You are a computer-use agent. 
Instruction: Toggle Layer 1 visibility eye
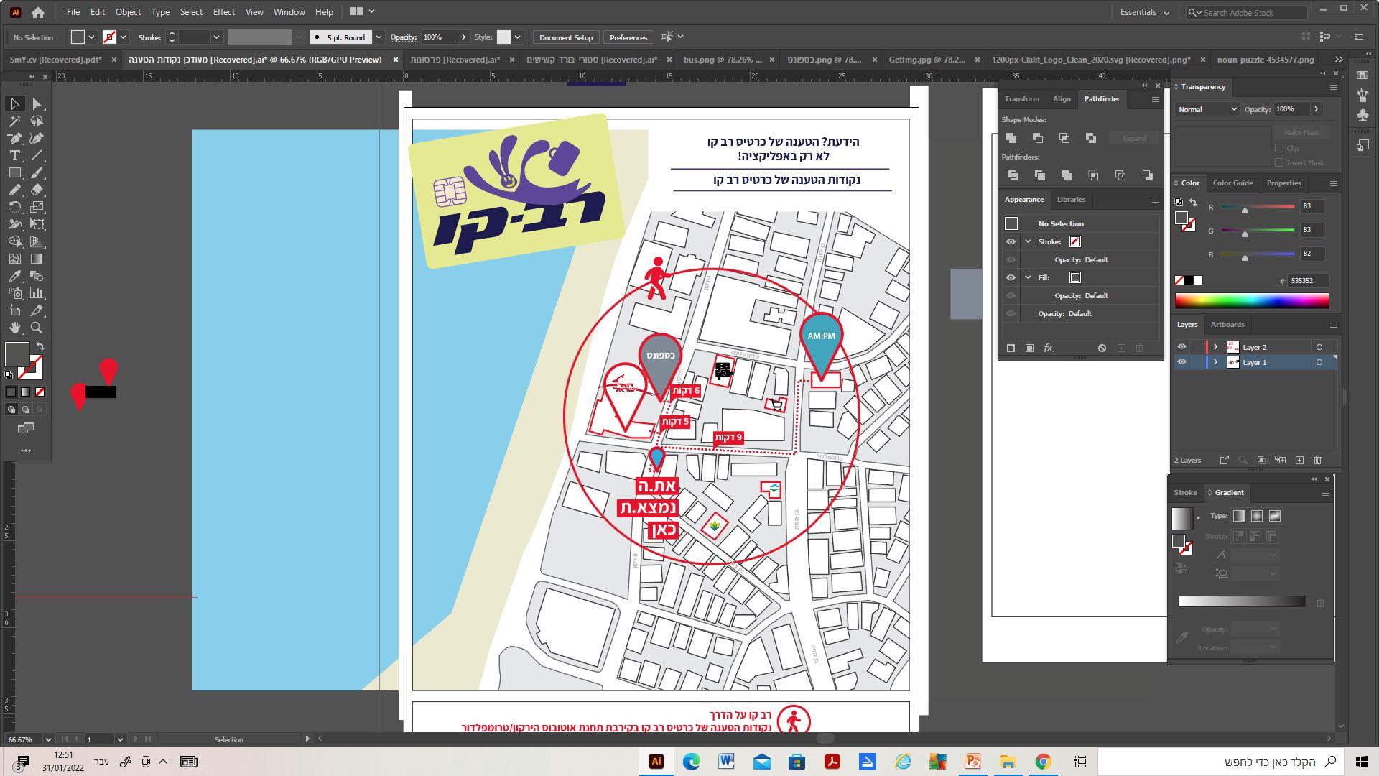pos(1181,363)
